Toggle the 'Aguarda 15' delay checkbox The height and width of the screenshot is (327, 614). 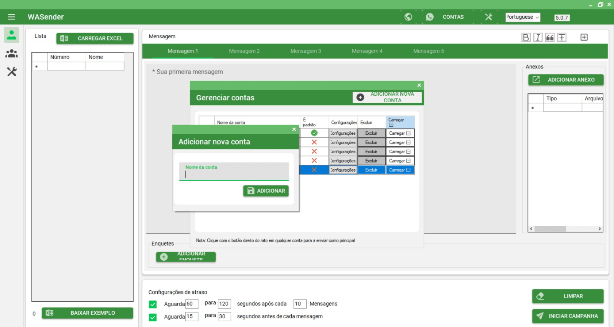[x=153, y=317]
